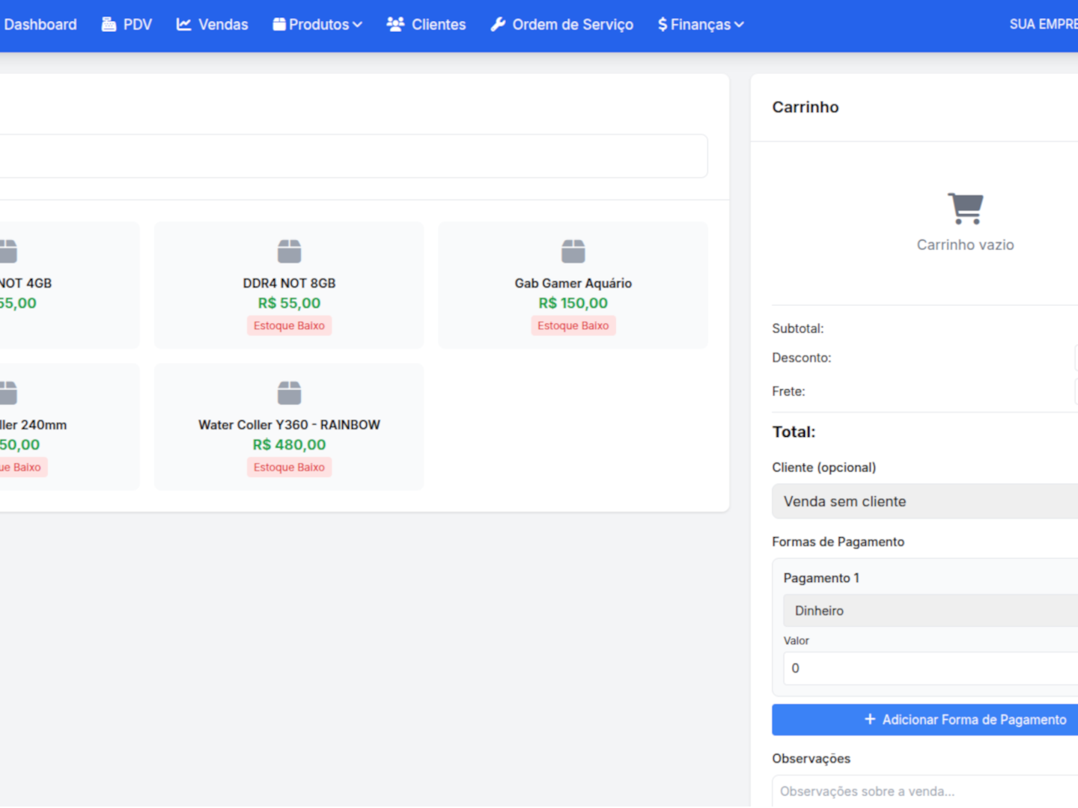Click Adicionar Forma de Pagamento button
The width and height of the screenshot is (1078, 808).
click(x=964, y=720)
